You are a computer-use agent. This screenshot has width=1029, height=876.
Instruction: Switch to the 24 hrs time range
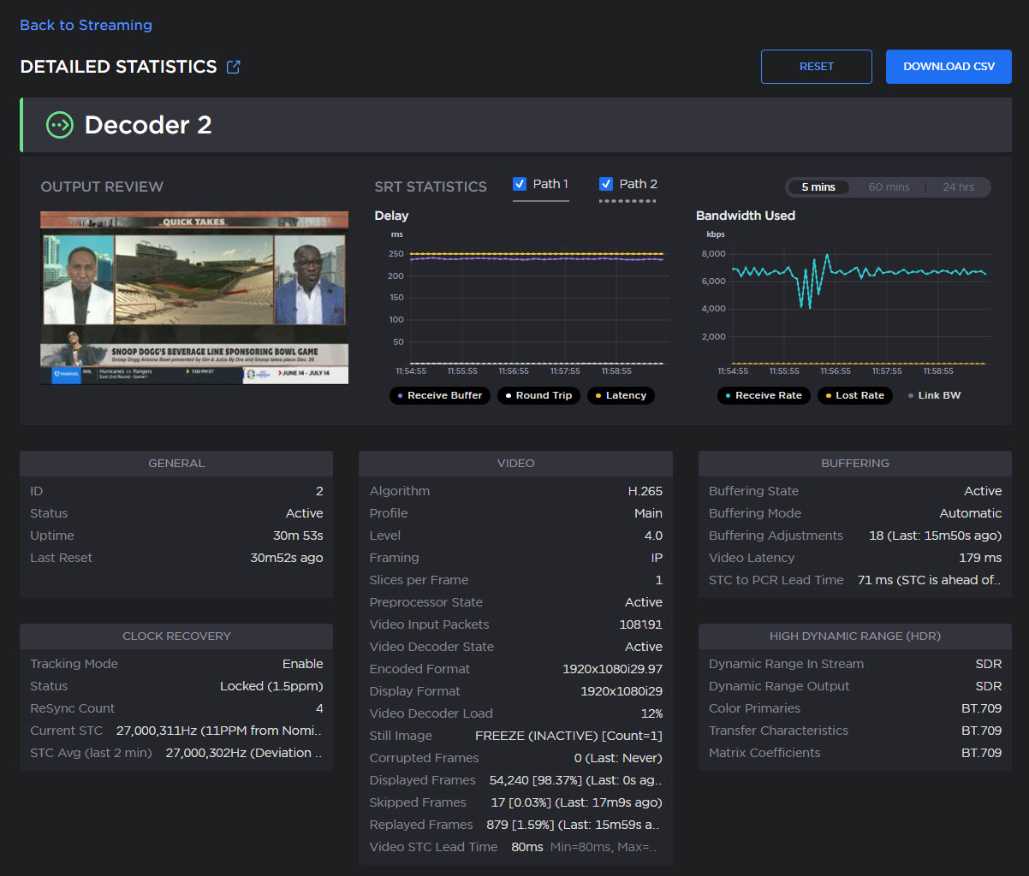click(958, 187)
